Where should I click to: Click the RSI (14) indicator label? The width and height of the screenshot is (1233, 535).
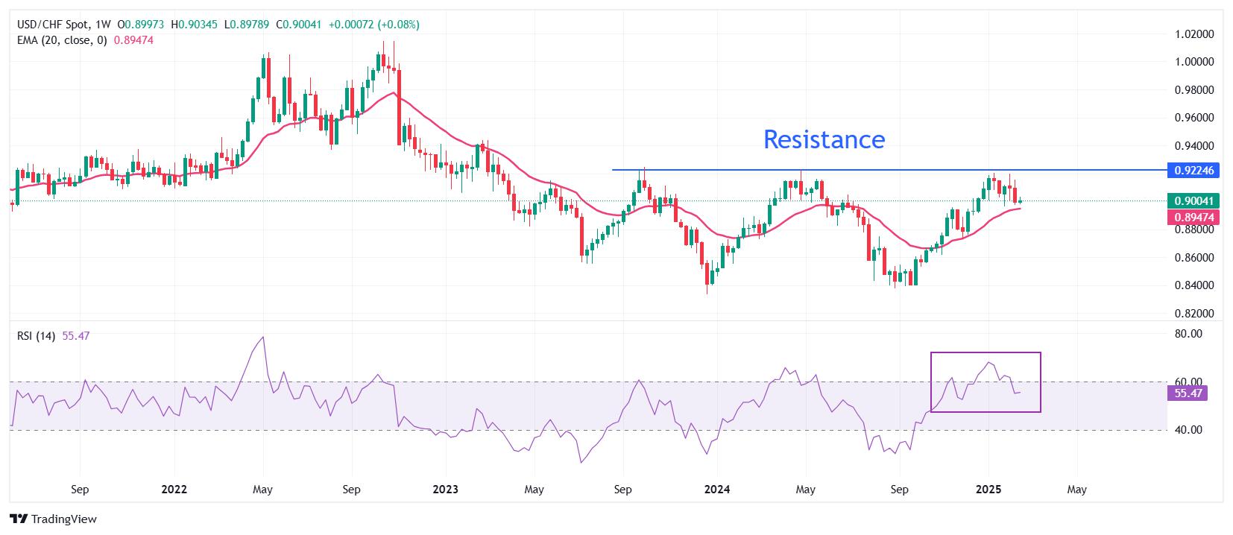coord(36,336)
